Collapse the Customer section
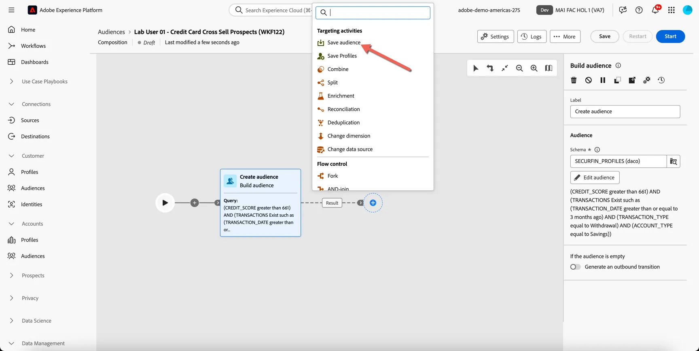Screen dimensions: 699x351 (x=11, y=156)
